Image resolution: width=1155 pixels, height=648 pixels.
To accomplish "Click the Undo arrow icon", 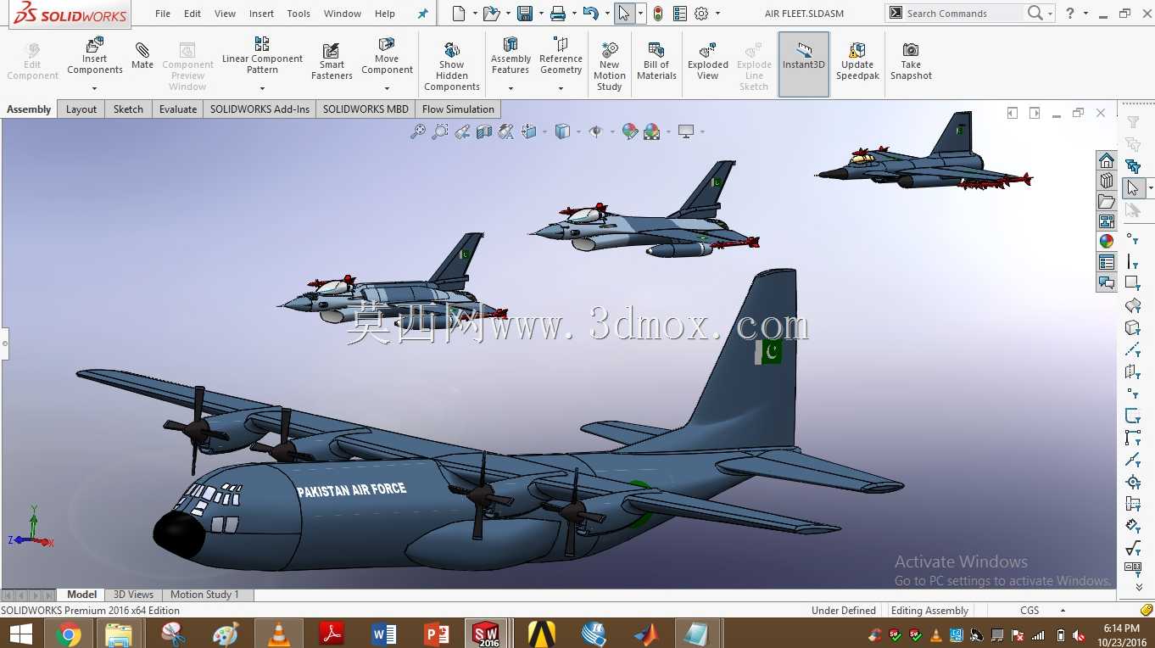I will [x=591, y=14].
